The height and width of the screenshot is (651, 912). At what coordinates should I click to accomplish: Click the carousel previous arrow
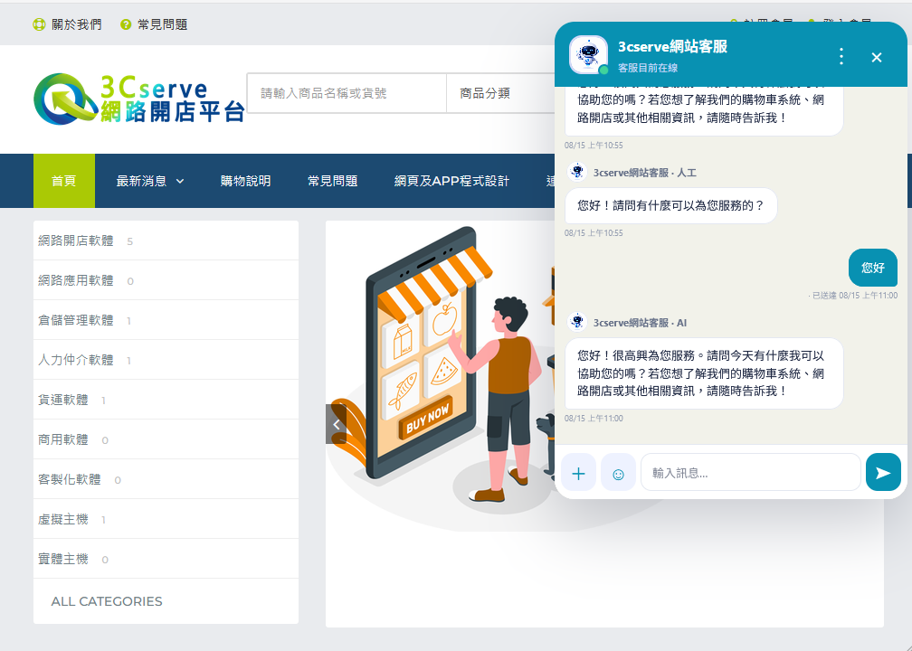tap(337, 424)
